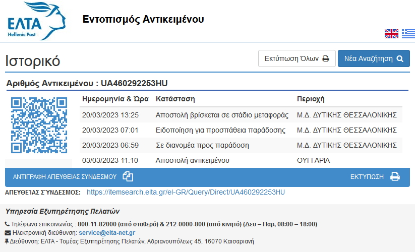
Task: Click ΑΝΤΙΓΡΑΦΗ ΑΠΕΥΘΕΙΑΣ ΣΥΝΔΕΣΜΟΥ text
Action: point(65,176)
